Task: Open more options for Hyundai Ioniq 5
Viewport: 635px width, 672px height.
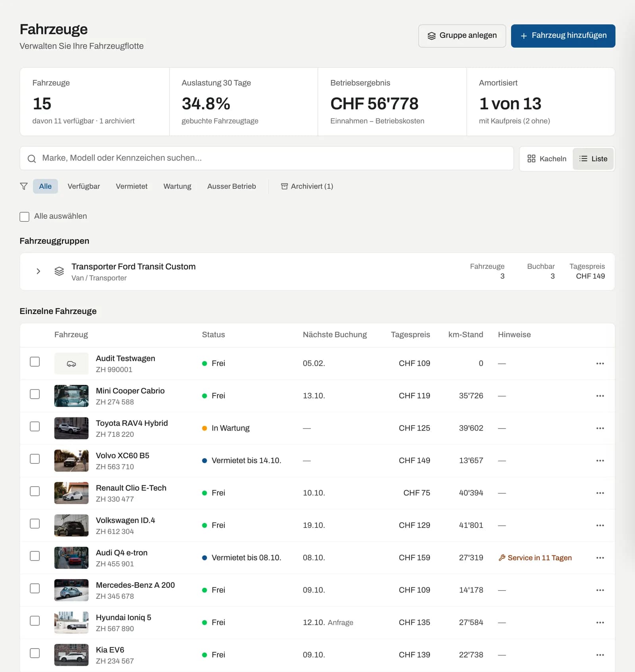Action: click(x=600, y=622)
